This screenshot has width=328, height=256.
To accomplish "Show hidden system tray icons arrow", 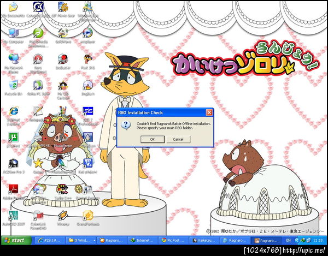I will [x=297, y=241].
